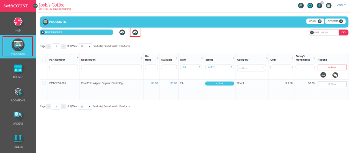Click the ACTIVE status badge

pyautogui.click(x=220, y=83)
